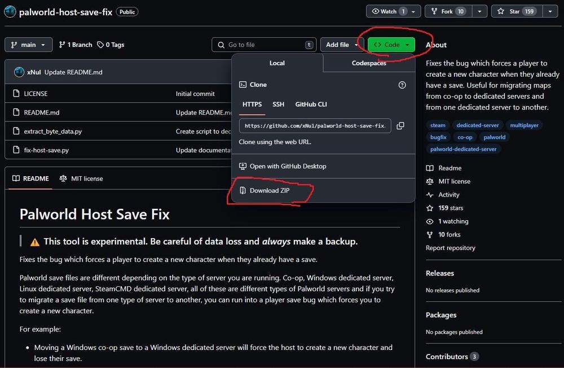Open the fix-host-save.py file
Screen dimensions: 564x368
[x=47, y=150]
